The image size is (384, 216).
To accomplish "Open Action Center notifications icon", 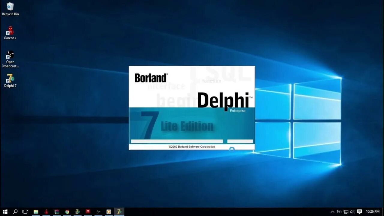I will (x=359, y=212).
